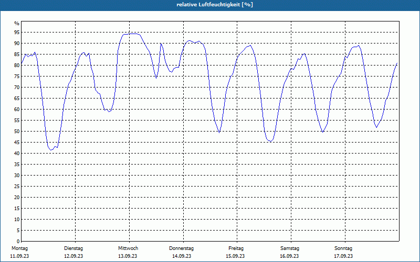Image resolution: width=420 pixels, height=262 pixels.
Task: Click the '%' unit label on the axis
Action: click(x=17, y=24)
